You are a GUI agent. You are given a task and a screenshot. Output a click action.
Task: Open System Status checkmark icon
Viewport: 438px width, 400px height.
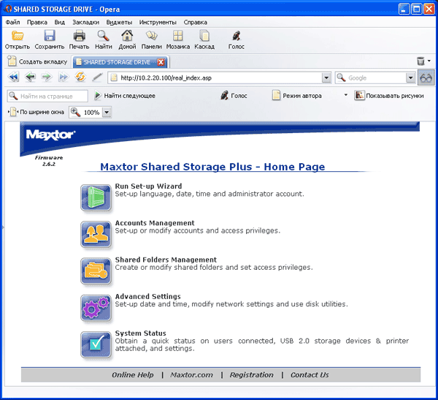pyautogui.click(x=96, y=344)
